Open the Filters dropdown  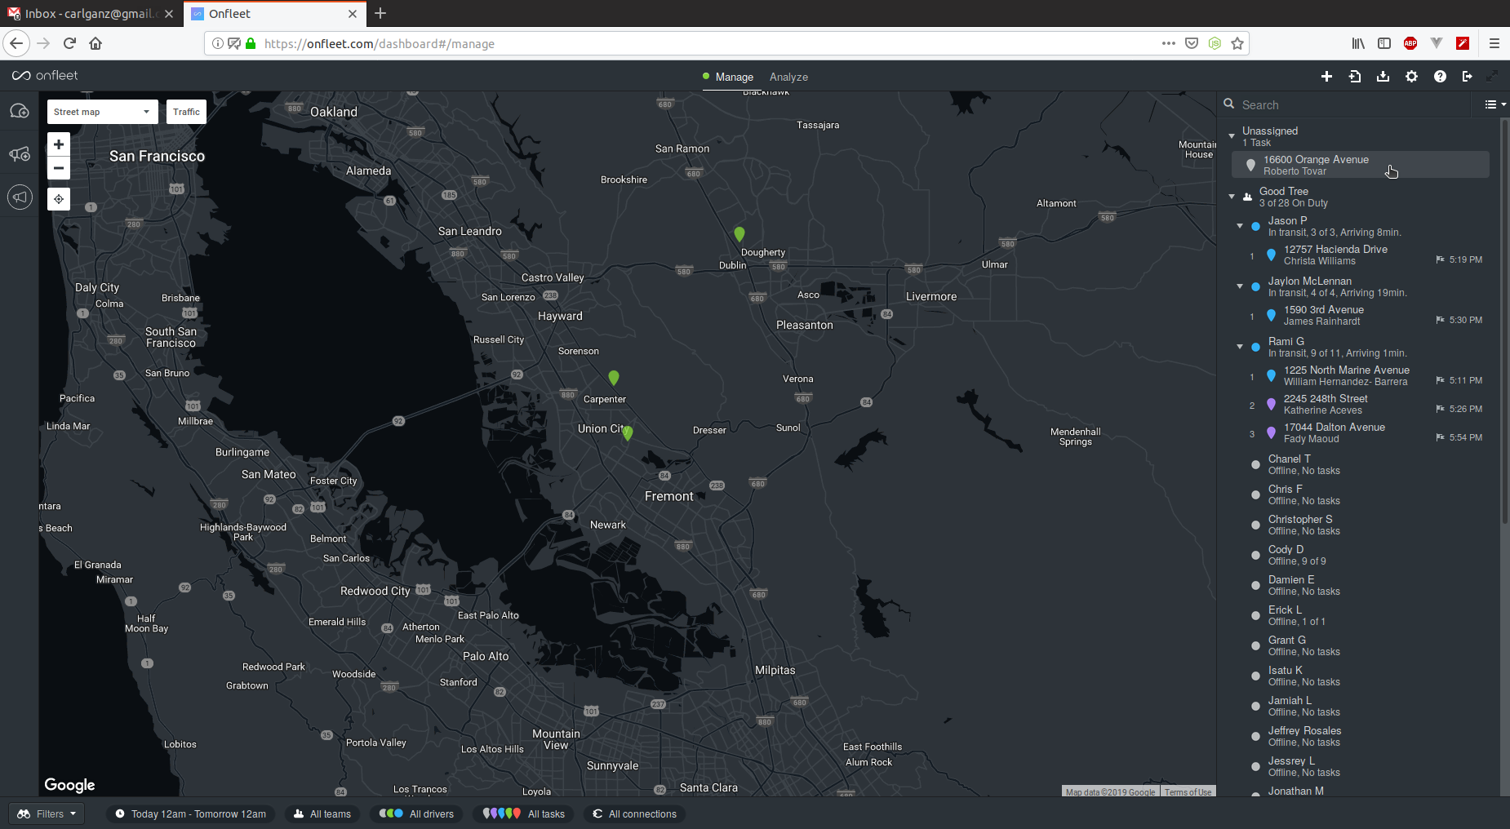[x=47, y=813]
